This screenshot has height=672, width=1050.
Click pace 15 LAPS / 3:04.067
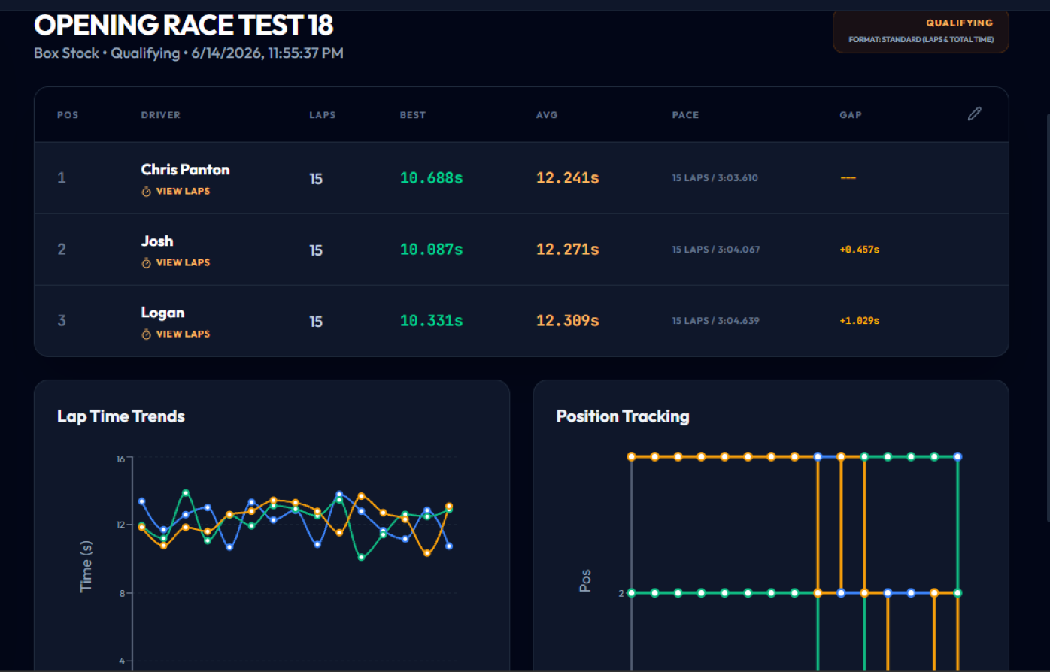coord(716,249)
